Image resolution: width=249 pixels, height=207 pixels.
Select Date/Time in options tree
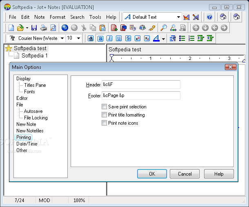pyautogui.click(x=27, y=144)
